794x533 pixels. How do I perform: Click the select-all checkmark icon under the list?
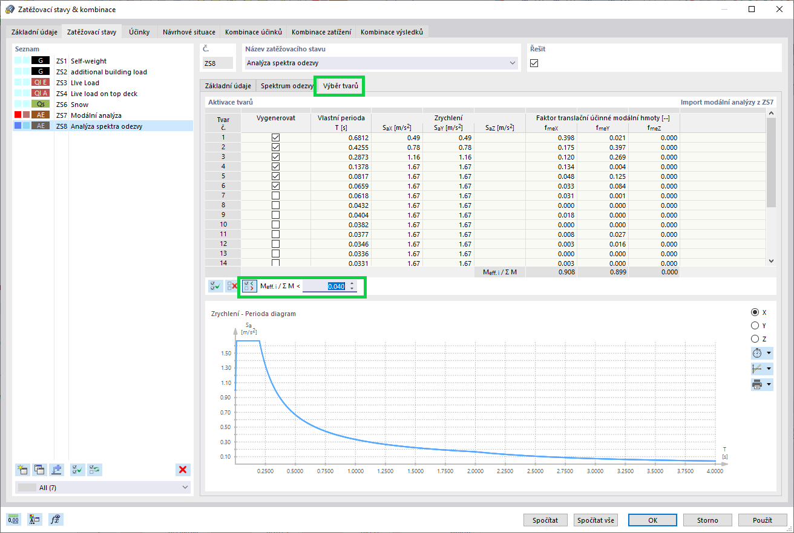coord(77,469)
